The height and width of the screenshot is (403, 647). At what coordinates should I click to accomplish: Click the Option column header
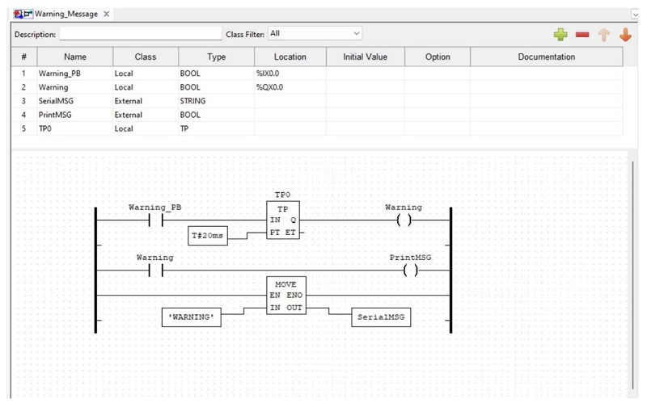click(x=438, y=57)
